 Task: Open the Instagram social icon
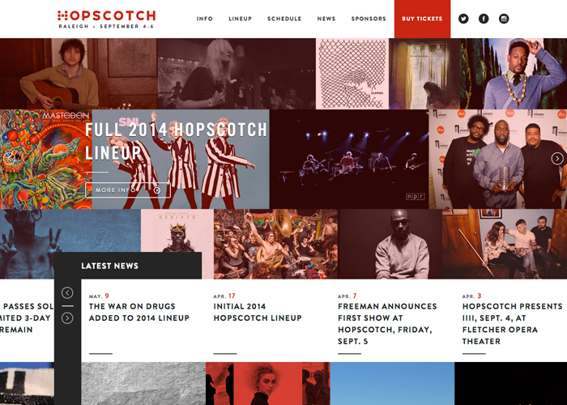coord(504,19)
